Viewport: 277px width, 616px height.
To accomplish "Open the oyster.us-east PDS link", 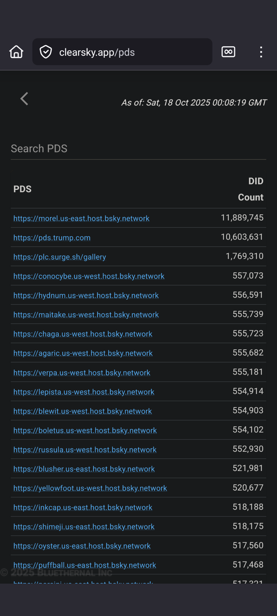I will [82, 546].
